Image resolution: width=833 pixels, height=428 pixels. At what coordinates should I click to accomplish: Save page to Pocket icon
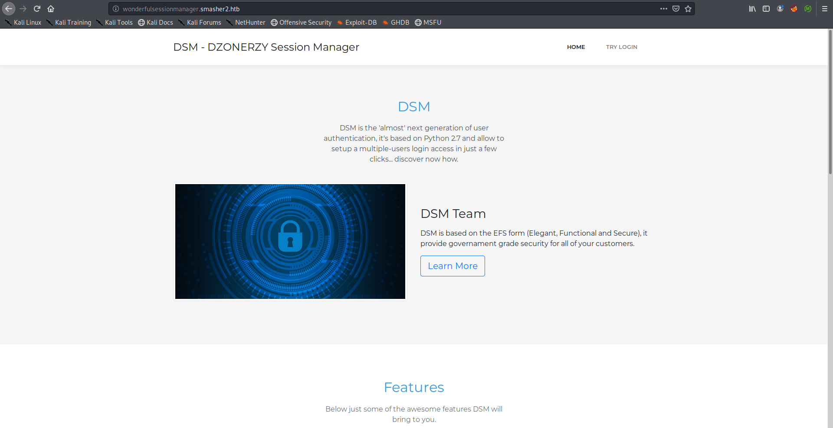pos(676,9)
